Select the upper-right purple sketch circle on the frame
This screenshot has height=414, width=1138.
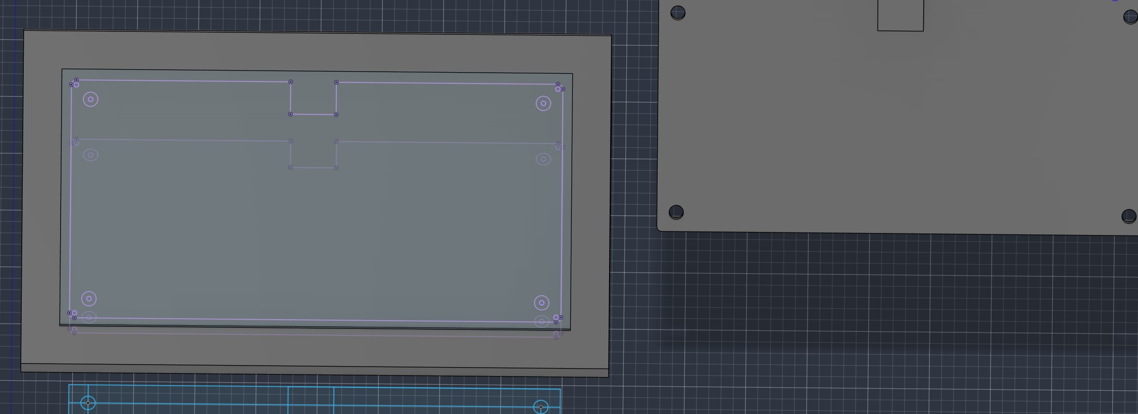(543, 103)
